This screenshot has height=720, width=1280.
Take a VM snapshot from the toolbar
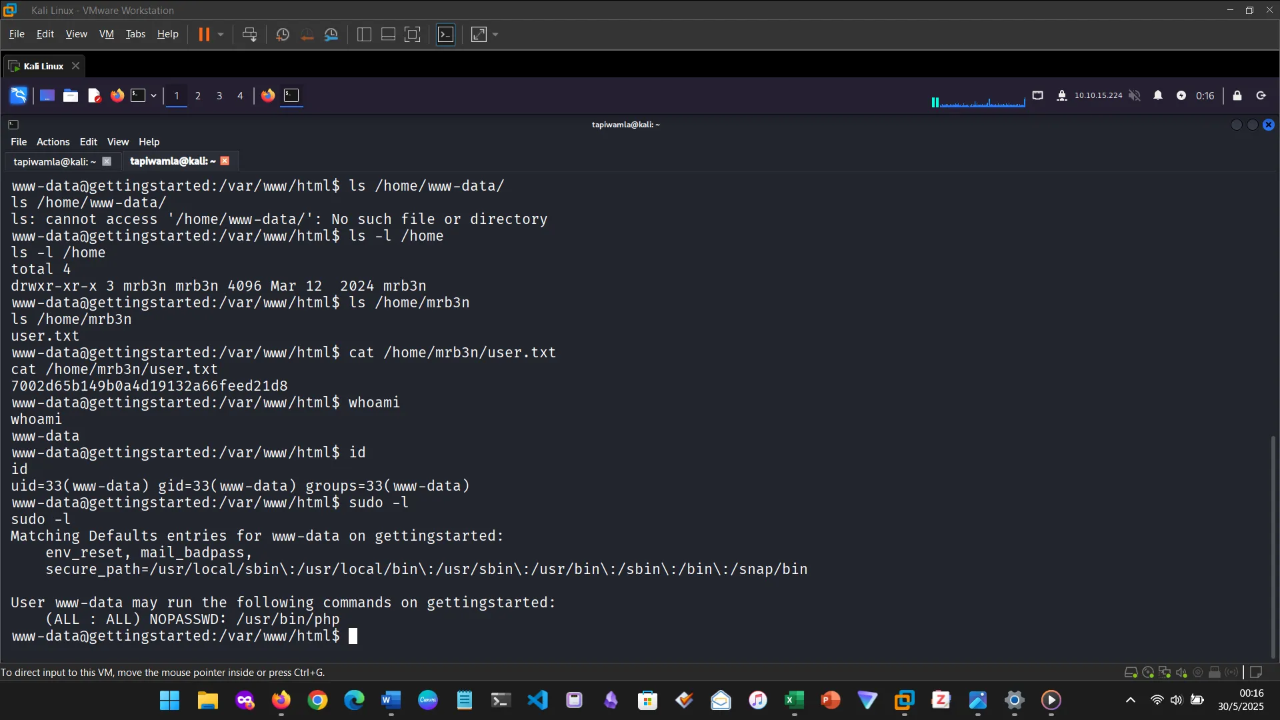(282, 34)
